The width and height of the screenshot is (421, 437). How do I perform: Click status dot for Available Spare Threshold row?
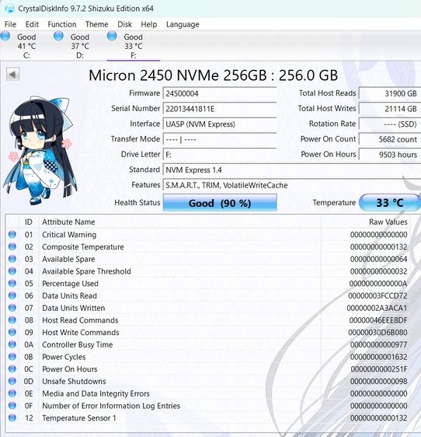[x=12, y=271]
